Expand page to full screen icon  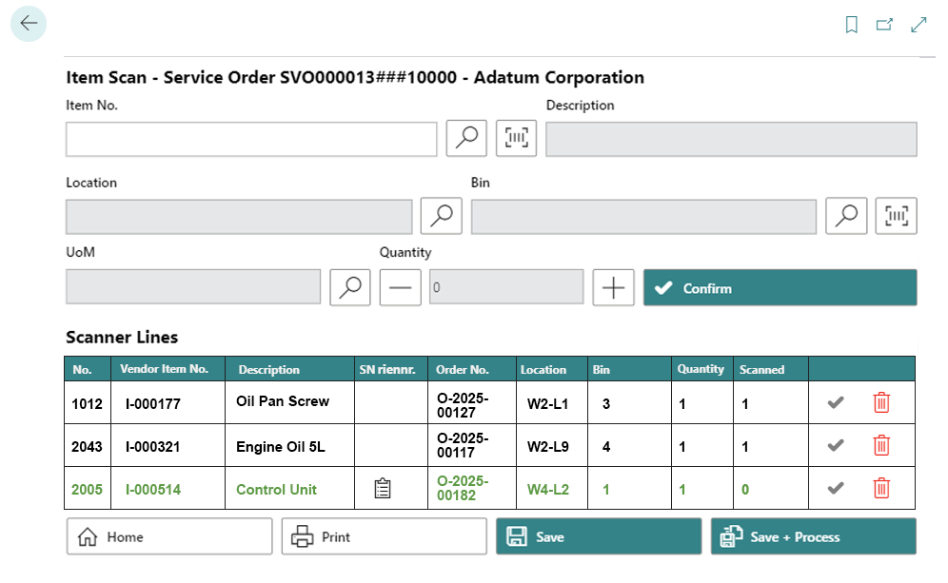918,25
